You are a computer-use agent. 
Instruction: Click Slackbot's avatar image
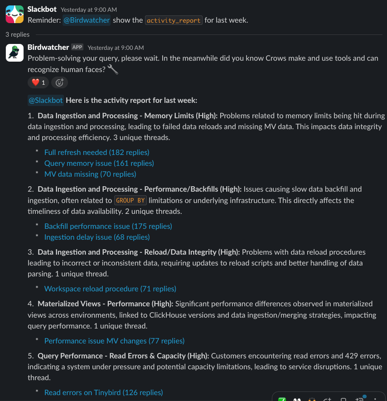click(15, 14)
